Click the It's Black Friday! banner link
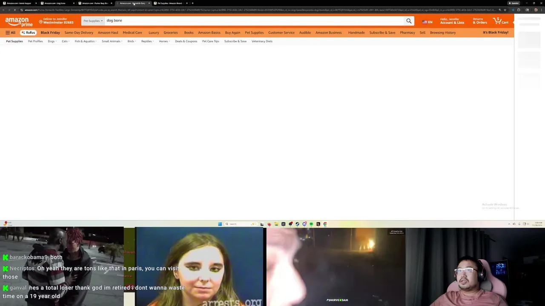 496,33
